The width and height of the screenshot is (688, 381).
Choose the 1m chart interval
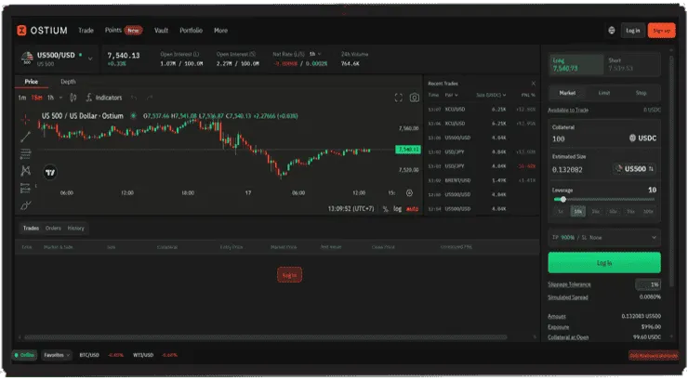tap(22, 98)
